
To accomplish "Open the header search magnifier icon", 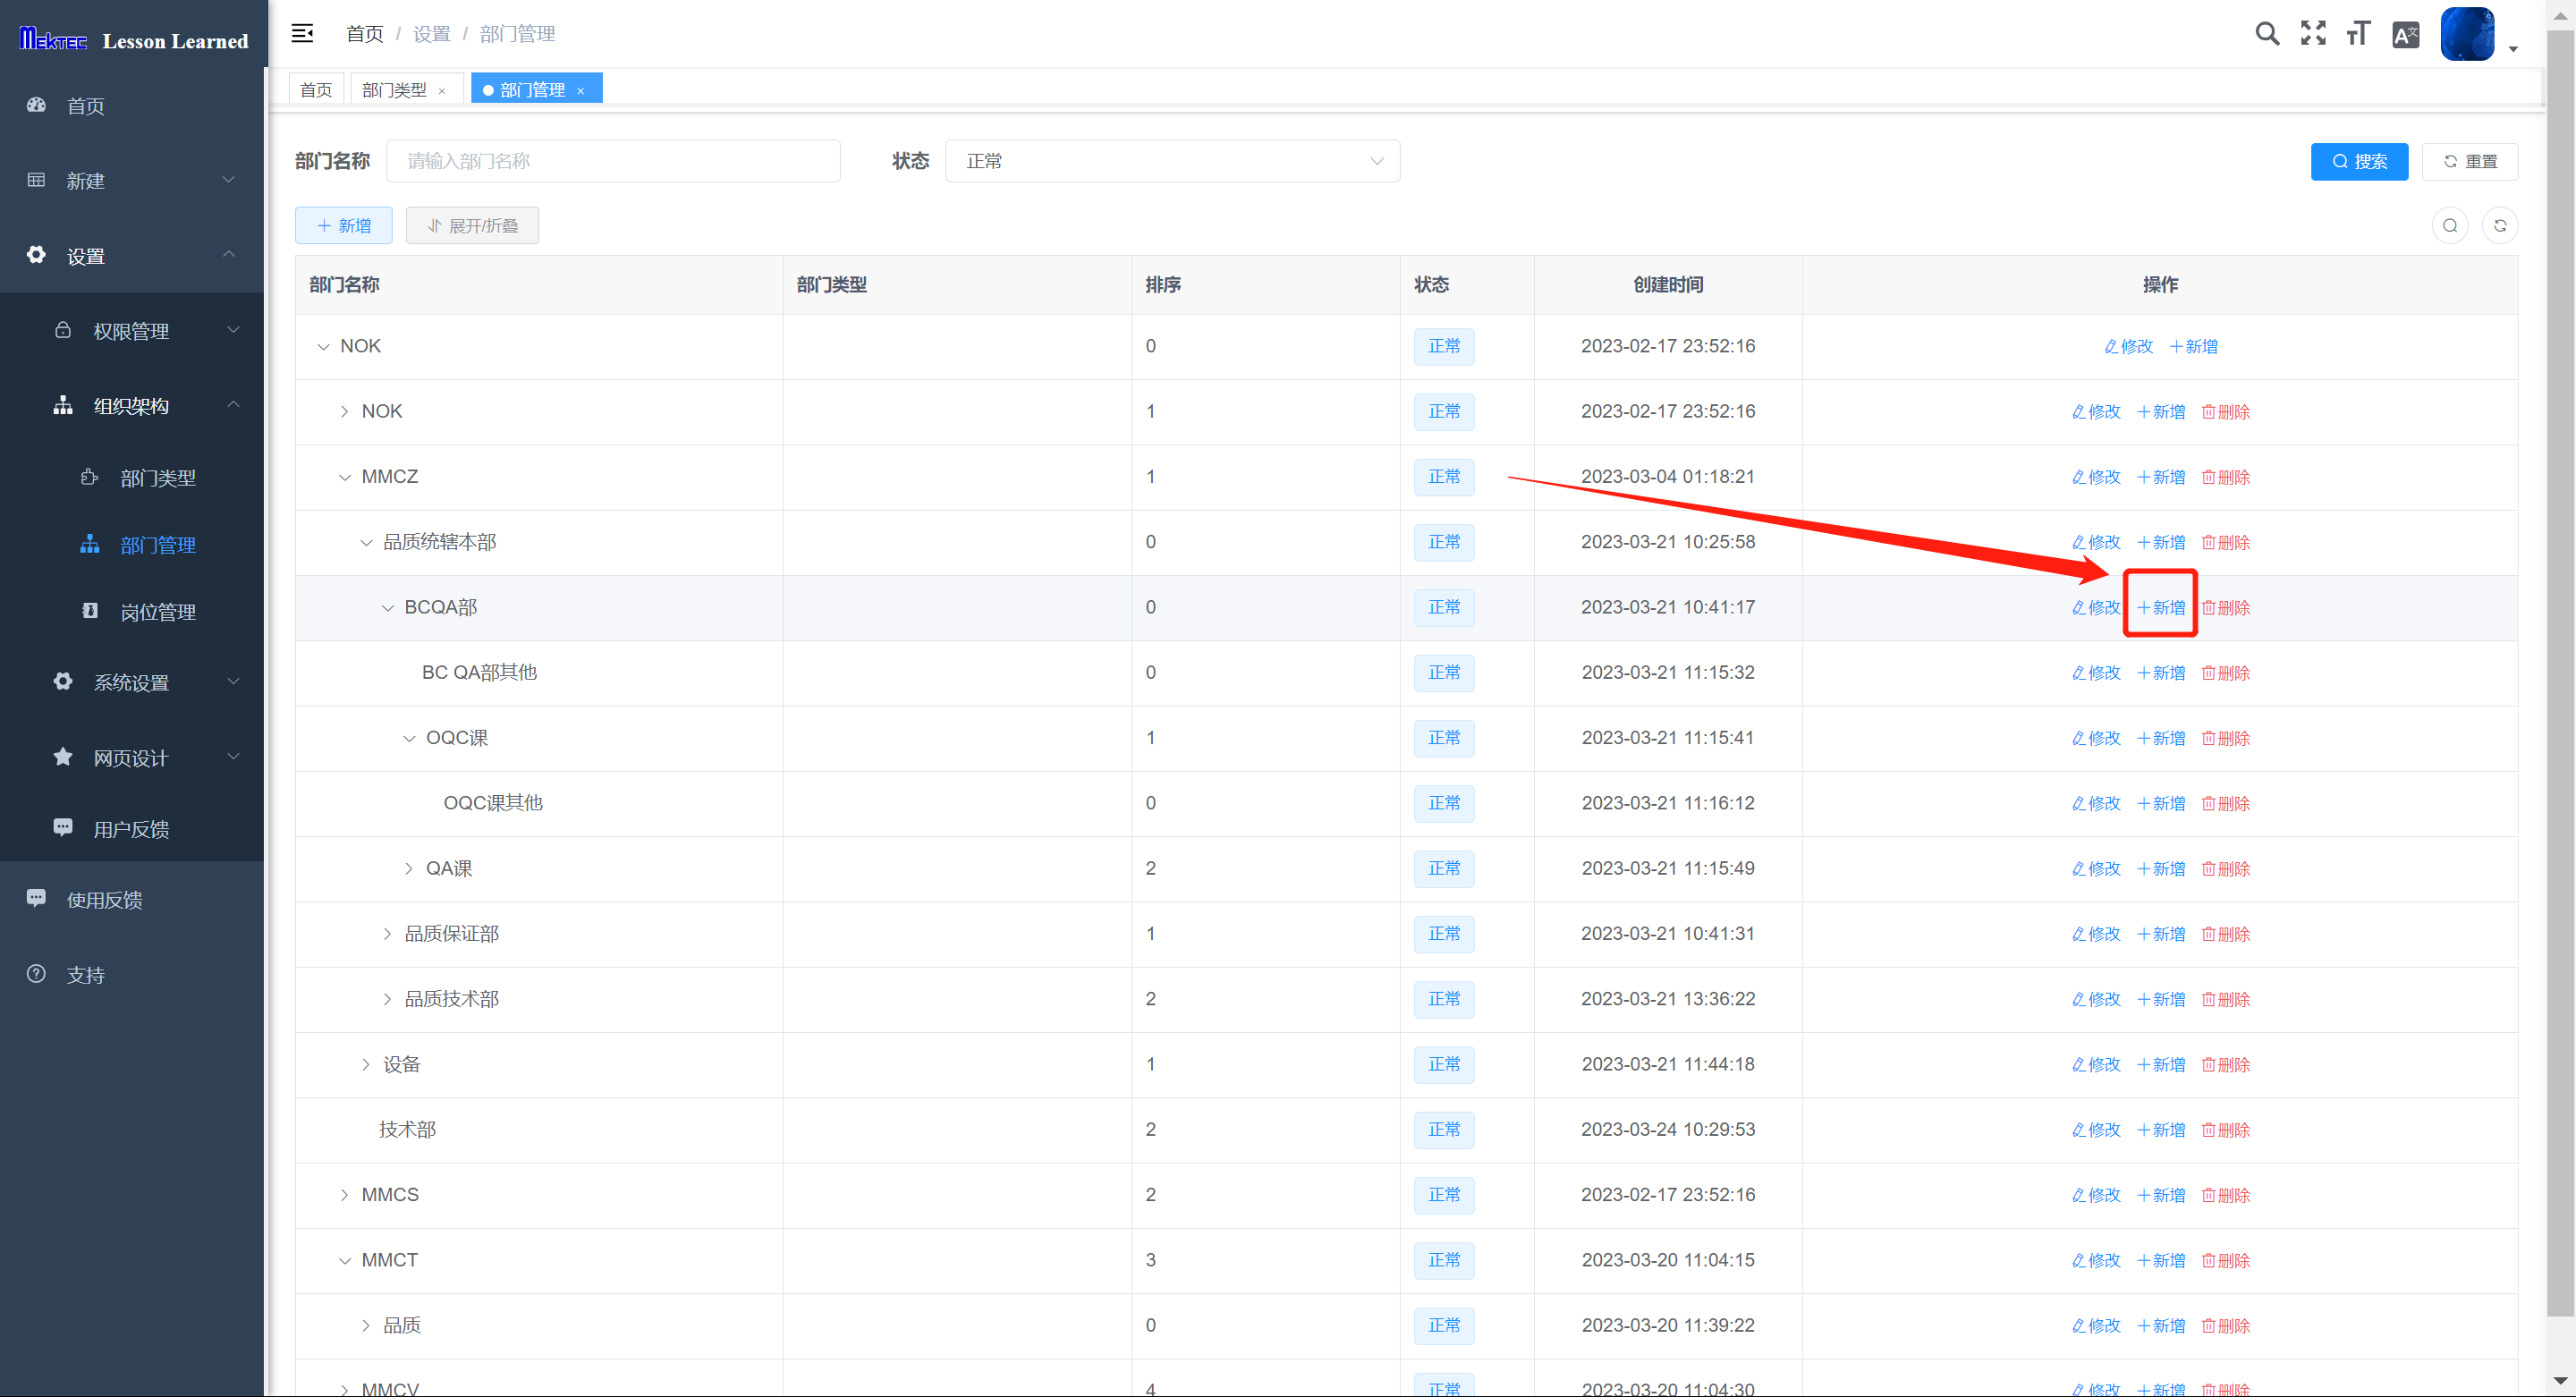I will (2267, 33).
